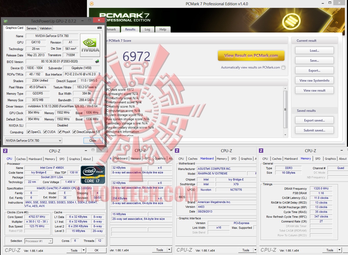Click the '1320.0 MHz' DRAM Frequency value
The height and width of the screenshot is (255, 348).
(x=321, y=189)
